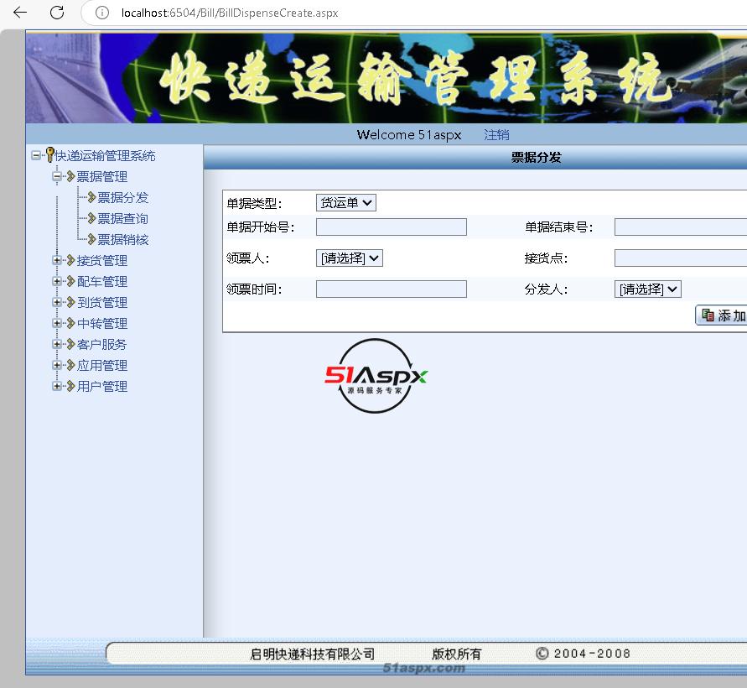The height and width of the screenshot is (688, 747).
Task: Open 快递运输管理系统 root tree item
Action: [x=105, y=156]
